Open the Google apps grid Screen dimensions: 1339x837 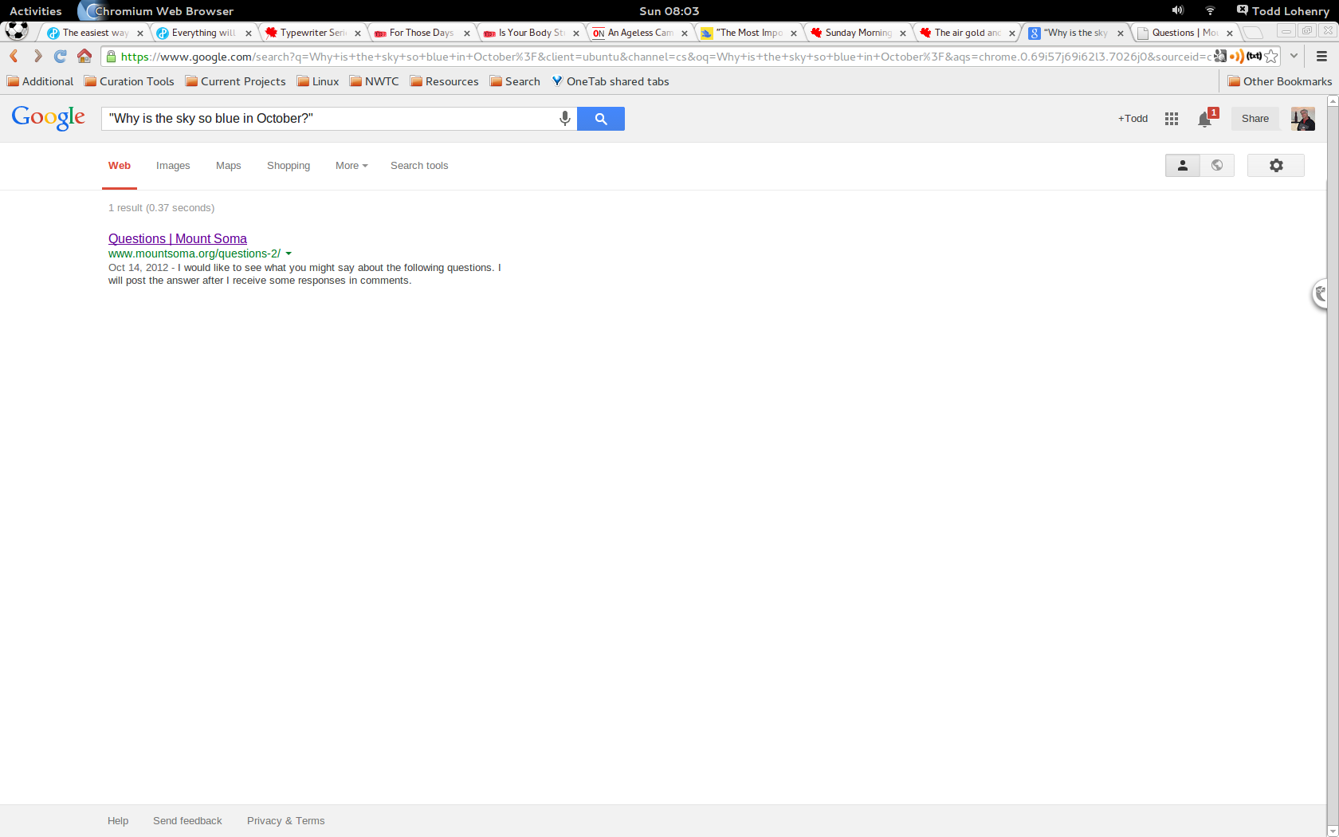coord(1171,119)
